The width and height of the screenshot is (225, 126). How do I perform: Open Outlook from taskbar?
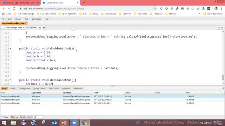[54, 123]
